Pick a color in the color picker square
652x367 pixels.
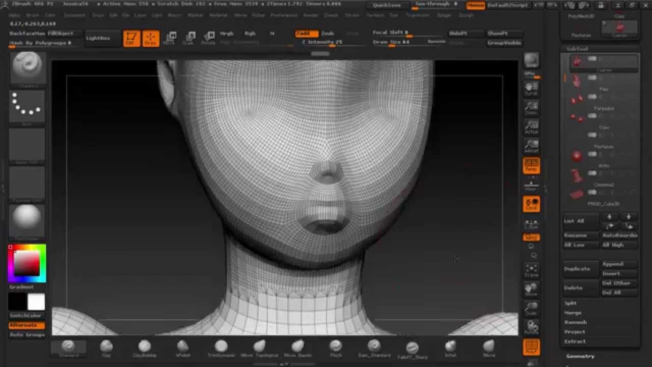[26, 263]
